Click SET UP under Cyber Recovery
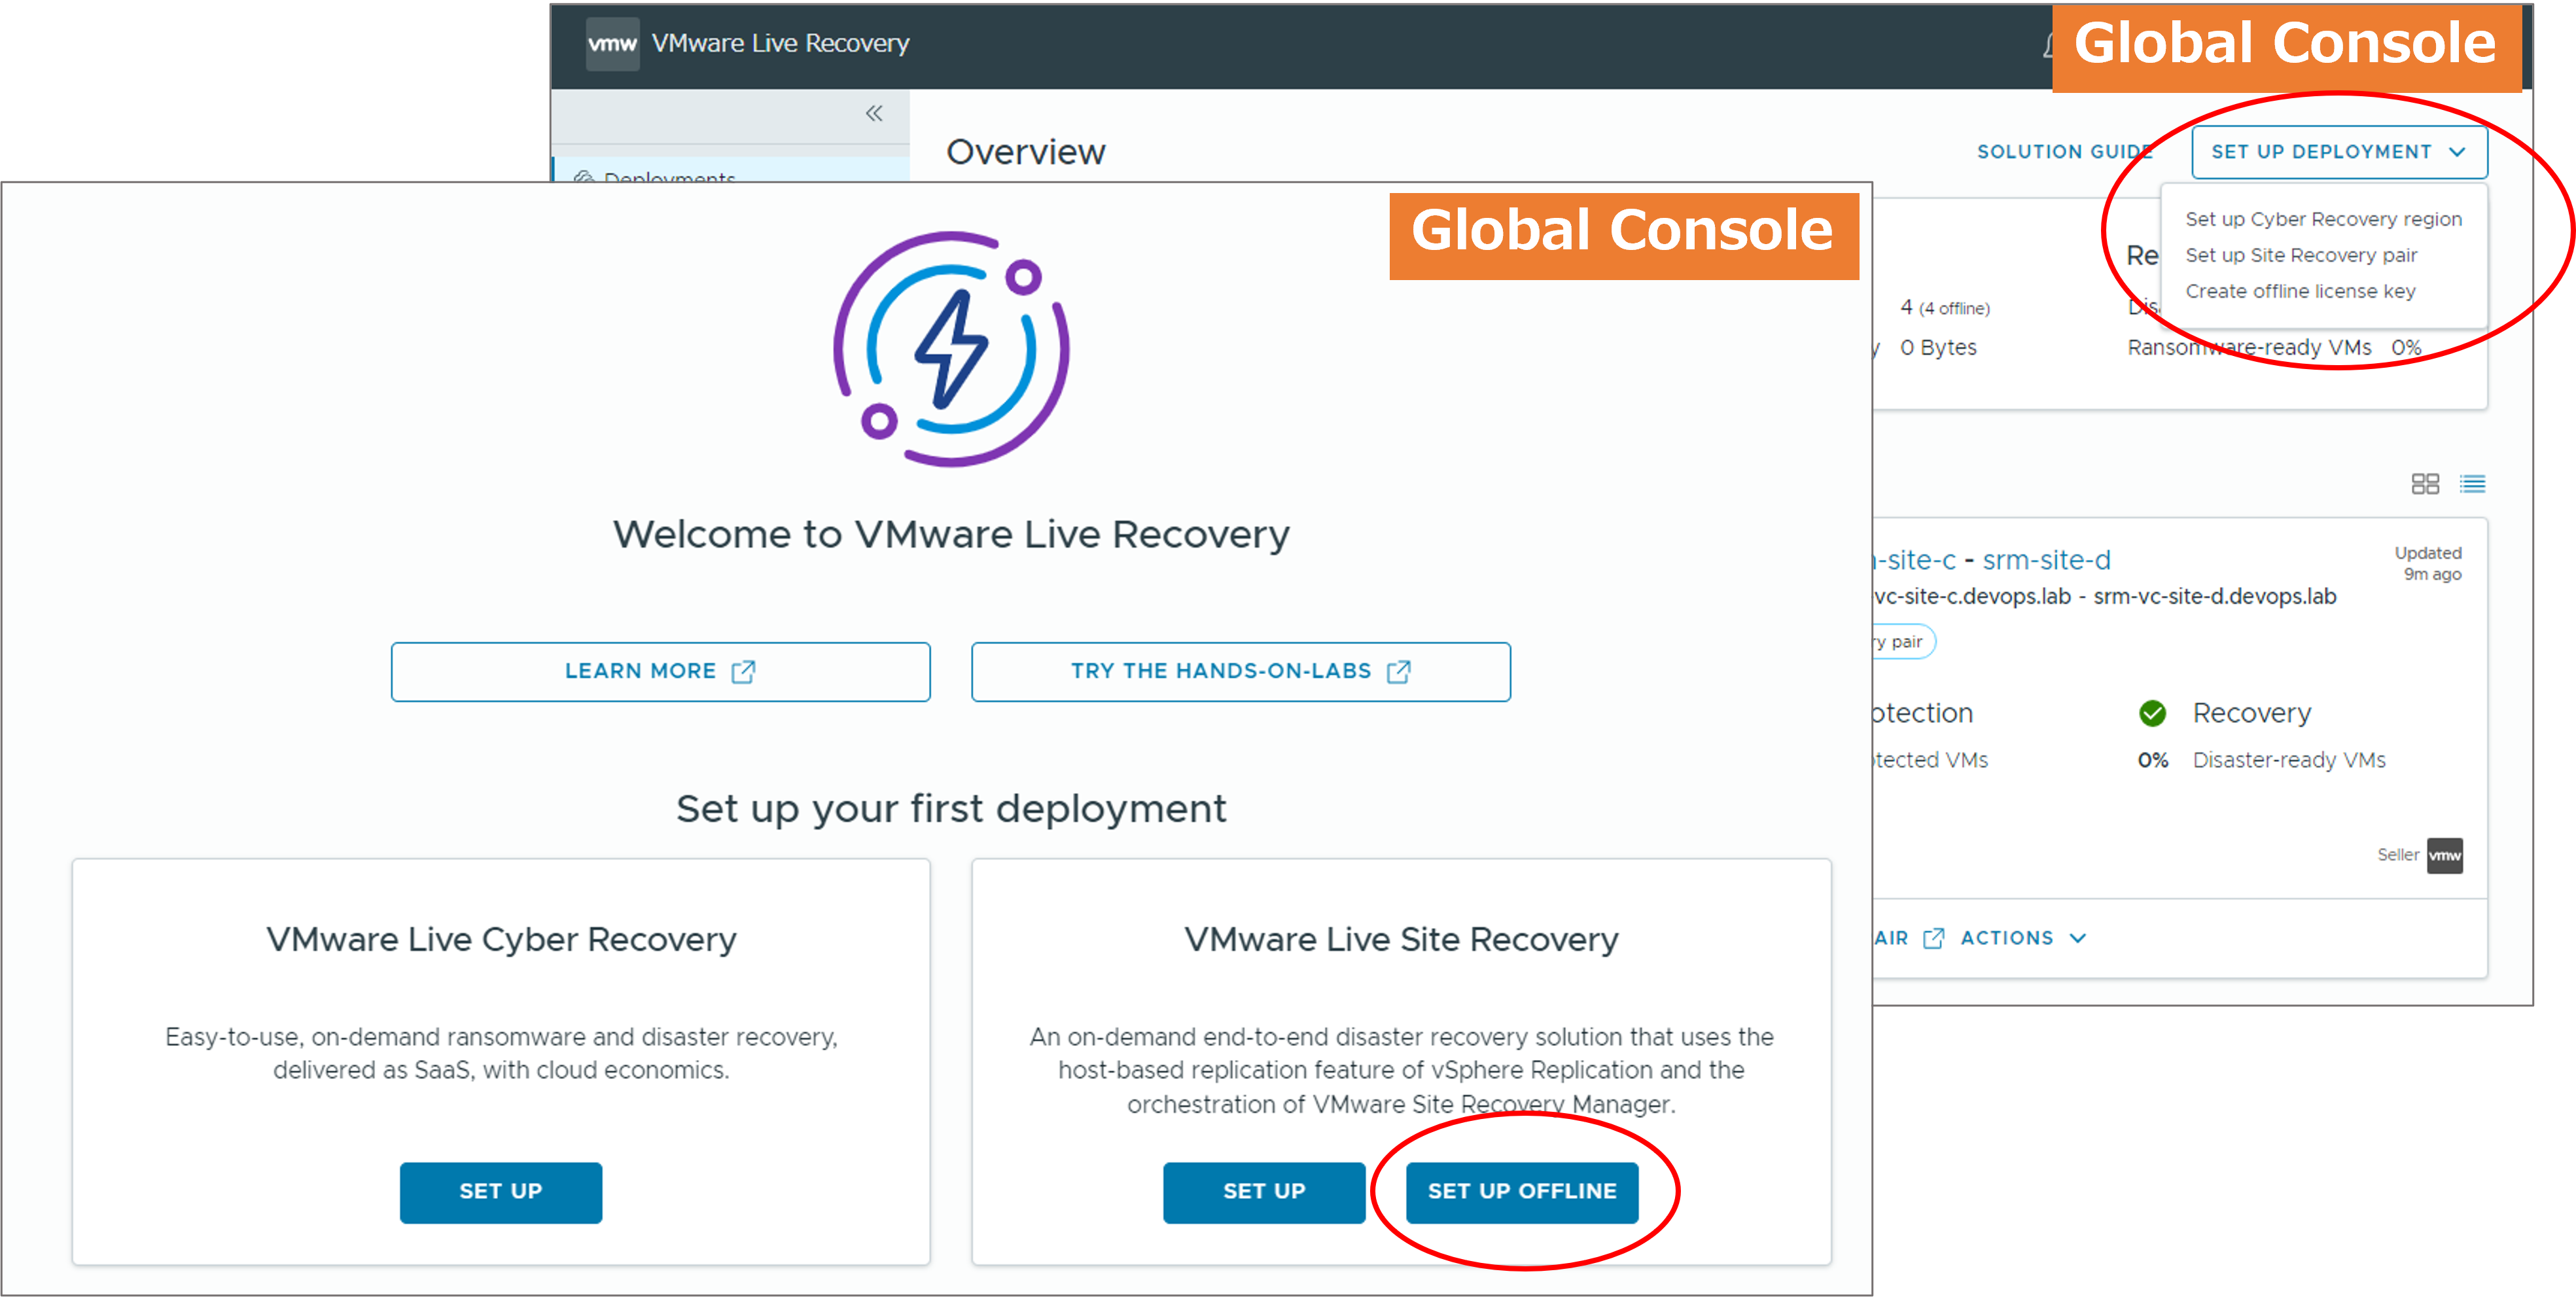Viewport: 2576px width, 1297px height. 500,1191
